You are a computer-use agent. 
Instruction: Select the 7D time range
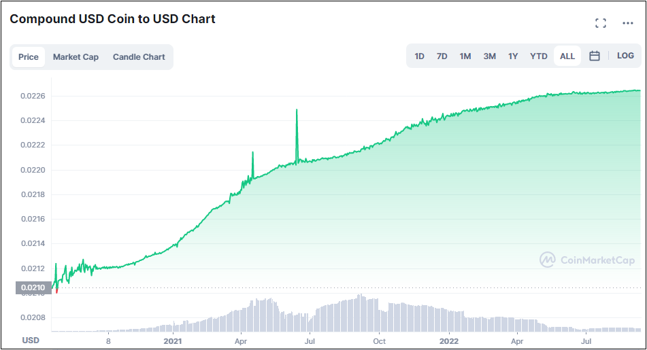[442, 56]
